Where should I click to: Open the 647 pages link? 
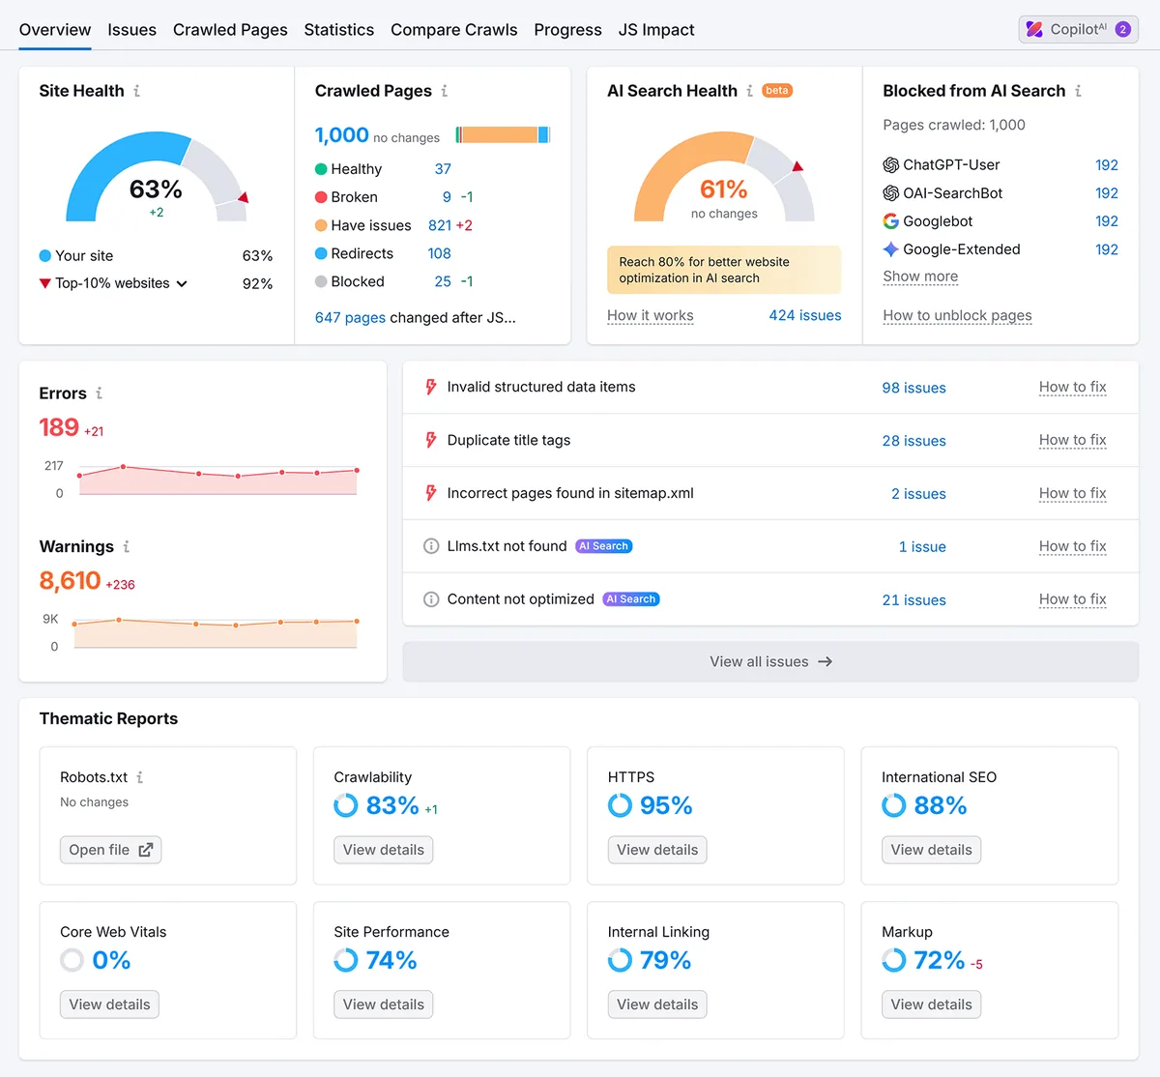point(350,317)
